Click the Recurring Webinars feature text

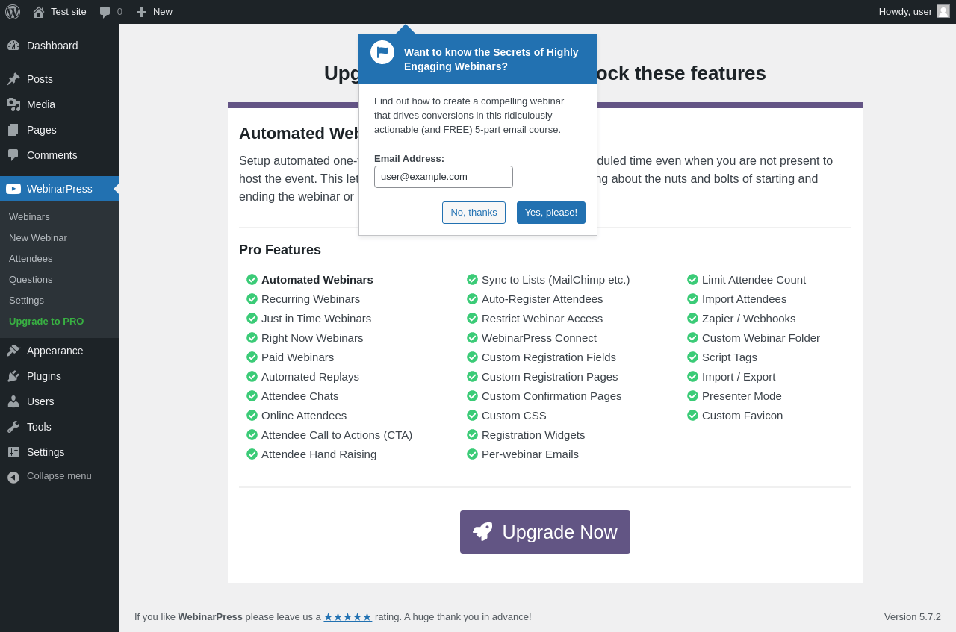[311, 299]
